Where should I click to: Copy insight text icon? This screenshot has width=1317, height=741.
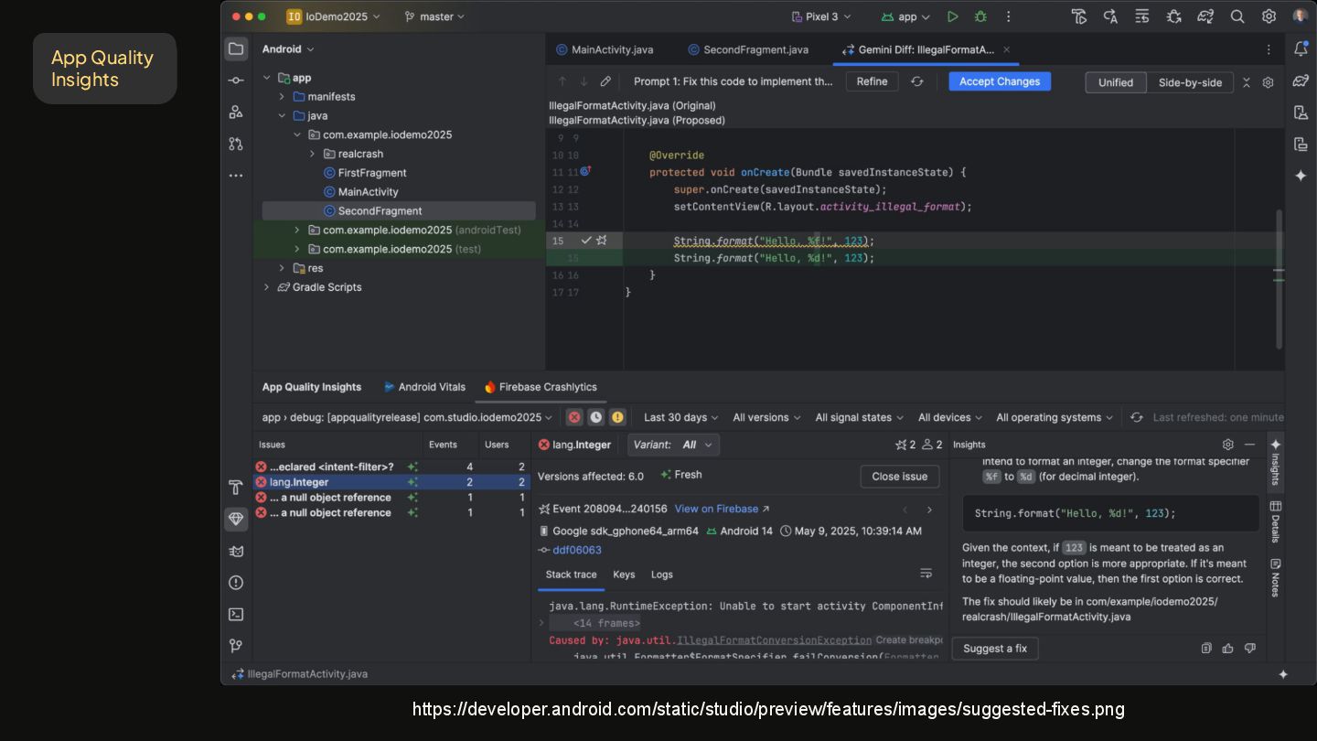pos(1206,649)
